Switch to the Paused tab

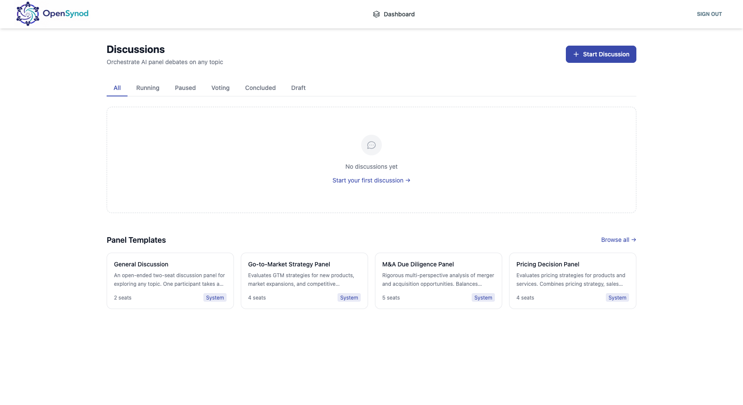[185, 88]
